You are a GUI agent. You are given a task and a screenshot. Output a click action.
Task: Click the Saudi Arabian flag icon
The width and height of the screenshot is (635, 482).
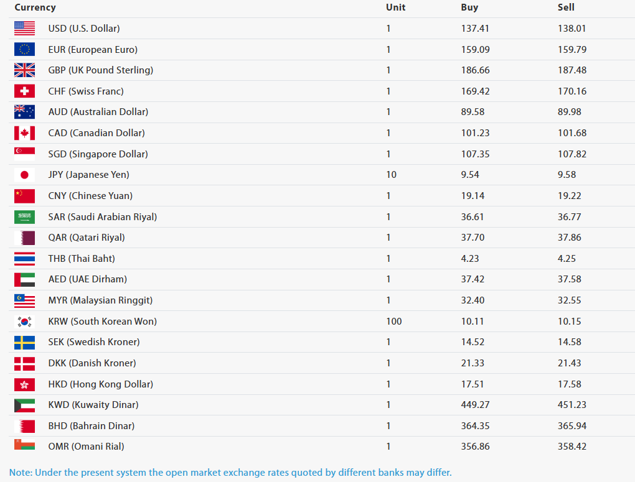tap(24, 217)
